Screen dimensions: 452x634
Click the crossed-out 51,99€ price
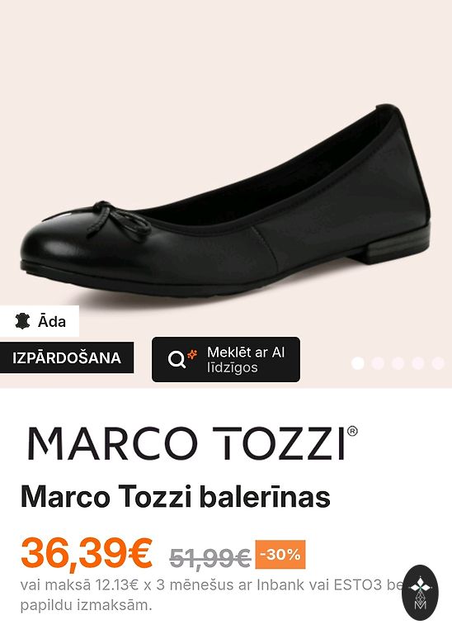210,558
